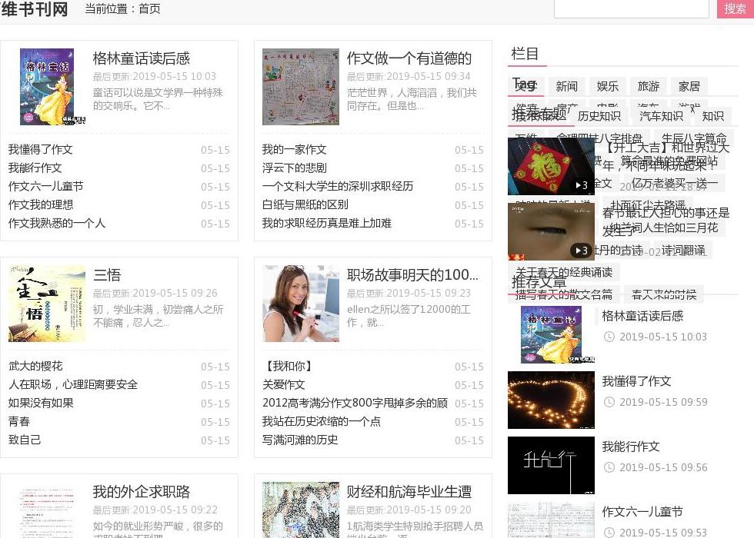Viewport: 754px width, 538px height.
Task: Open the 诗词翻译 tag
Action: click(x=683, y=251)
